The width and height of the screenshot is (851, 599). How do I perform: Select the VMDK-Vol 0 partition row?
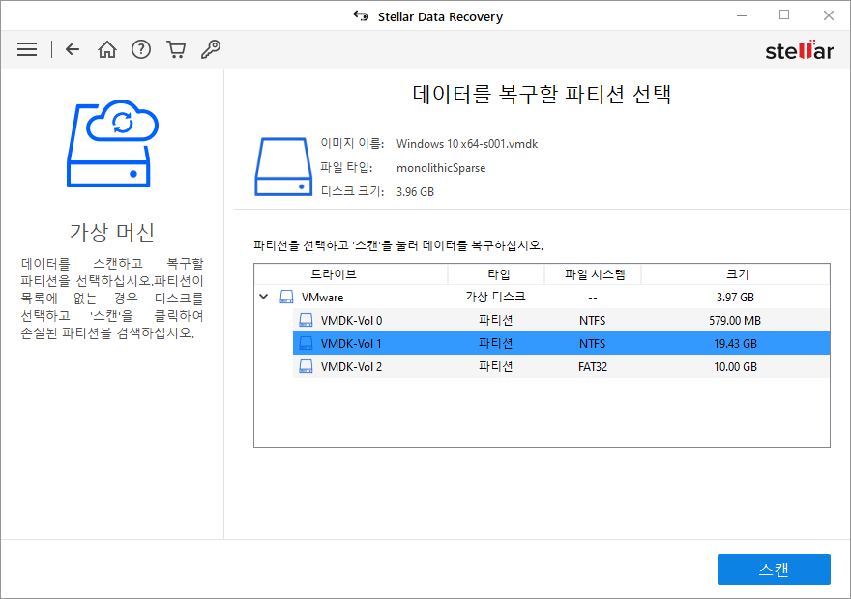pos(561,321)
